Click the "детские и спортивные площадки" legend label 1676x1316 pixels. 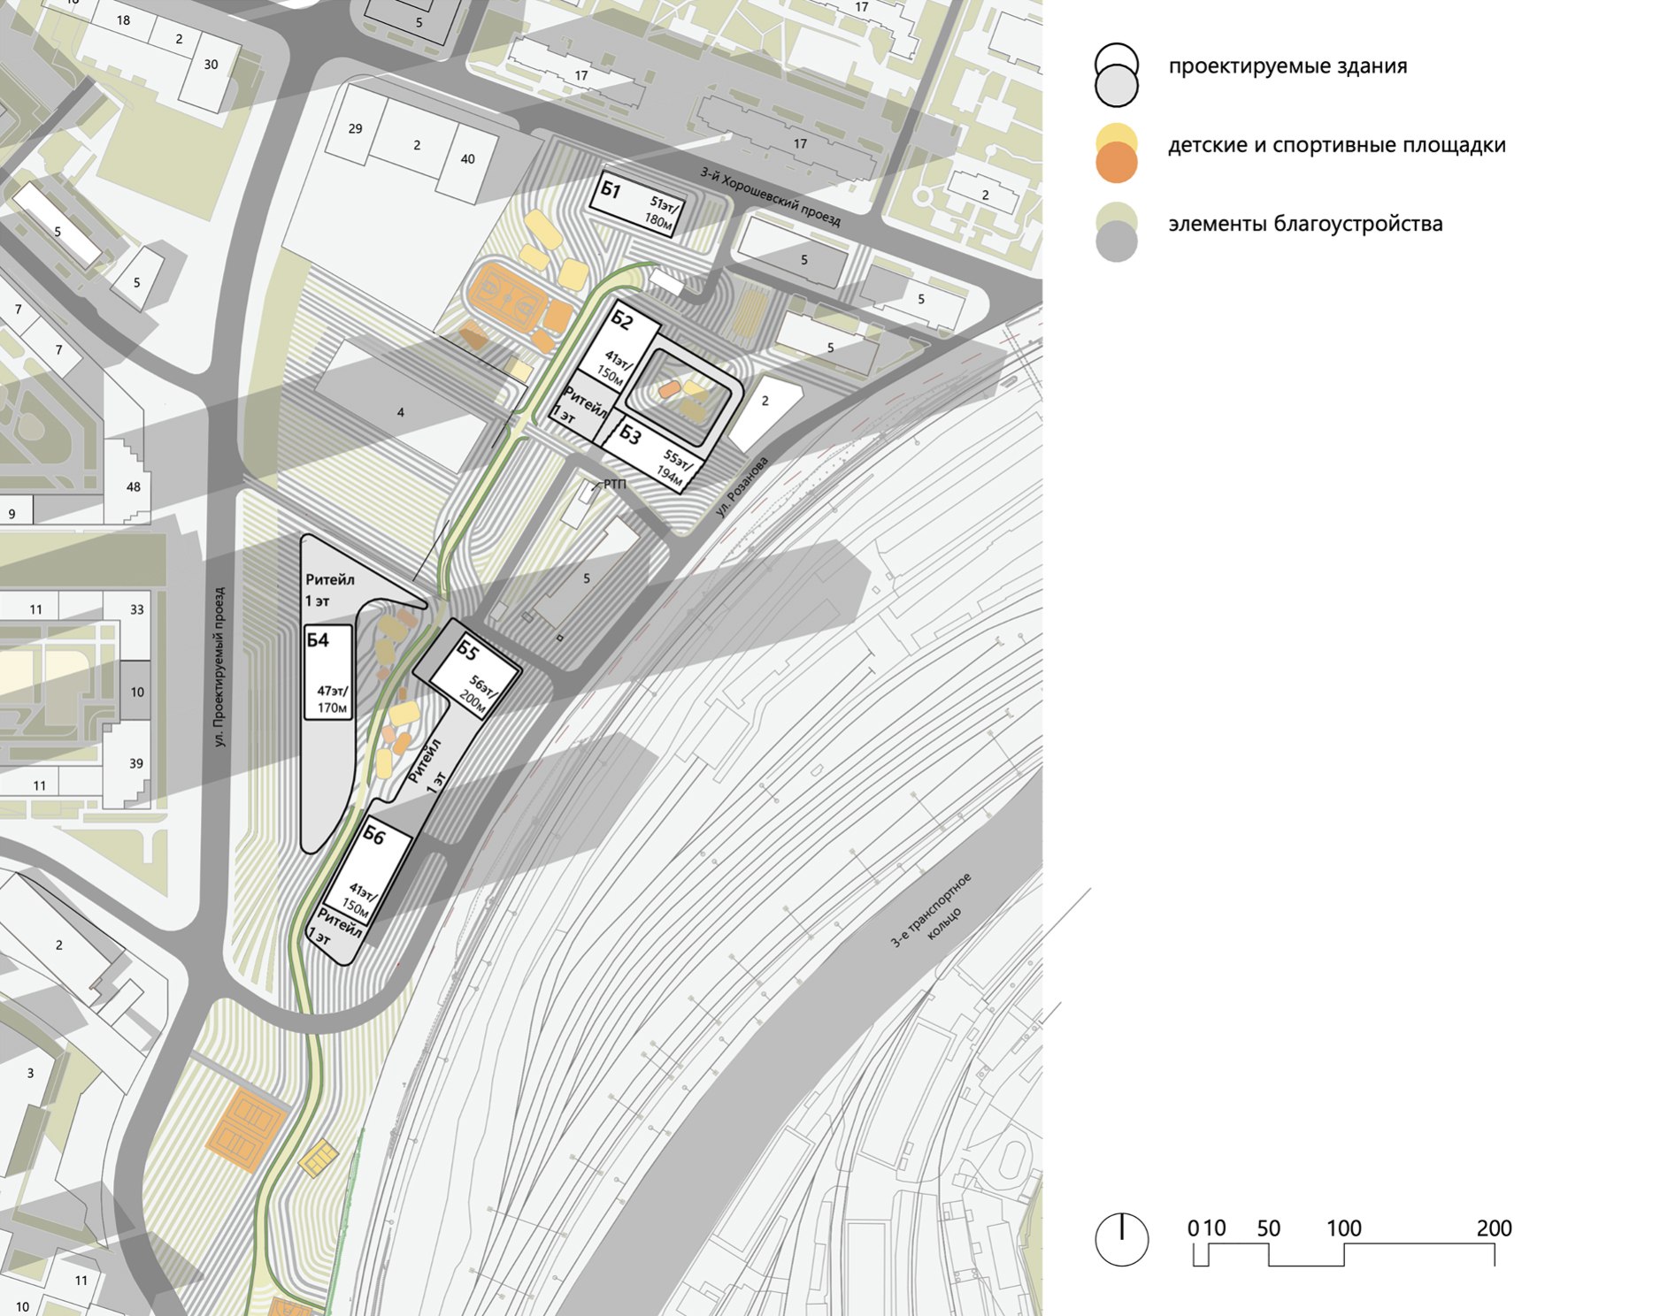coord(1336,145)
